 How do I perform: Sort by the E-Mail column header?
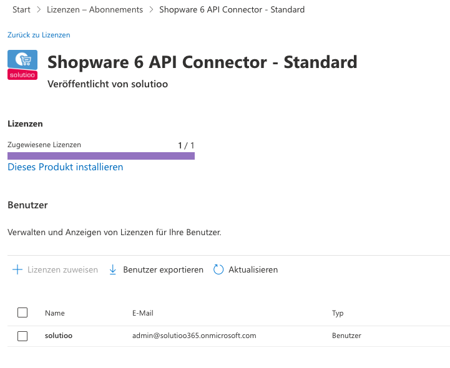point(143,313)
